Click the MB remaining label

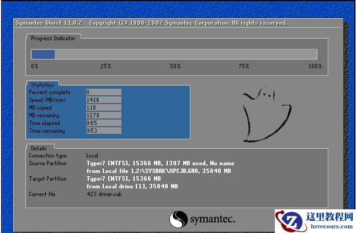click(x=44, y=115)
